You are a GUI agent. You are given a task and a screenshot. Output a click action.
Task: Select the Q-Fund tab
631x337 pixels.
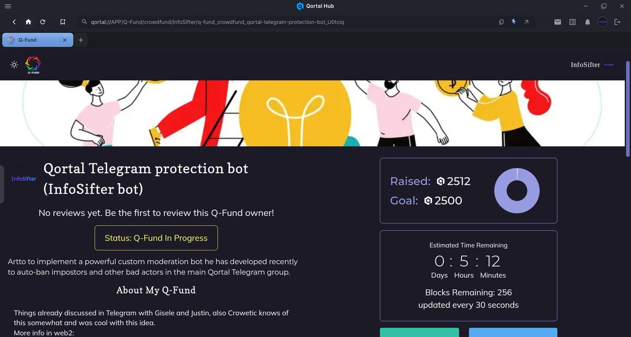pos(38,40)
